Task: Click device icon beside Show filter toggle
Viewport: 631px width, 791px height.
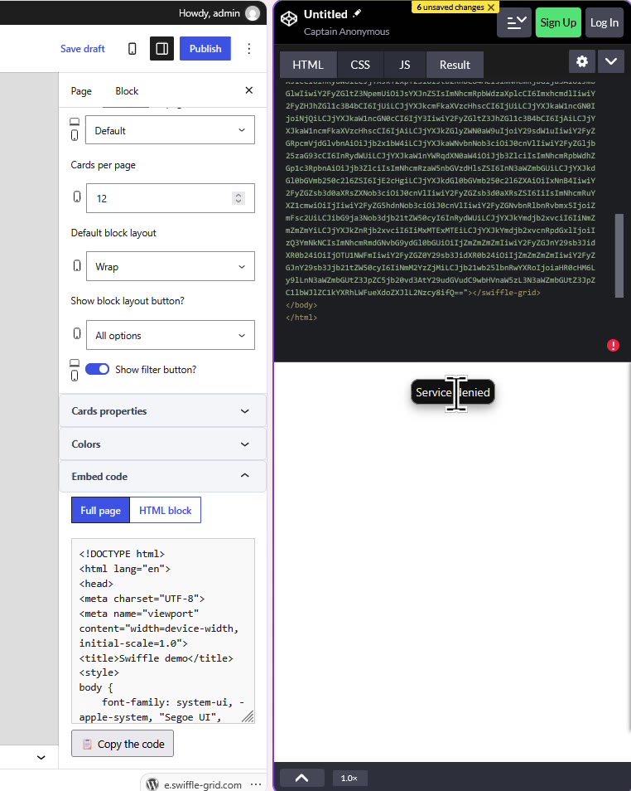Action: tap(75, 370)
